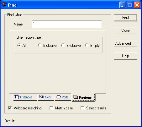This screenshot has height=127, width=142.
Task: Click the Close button
Action: pyautogui.click(x=125, y=30)
